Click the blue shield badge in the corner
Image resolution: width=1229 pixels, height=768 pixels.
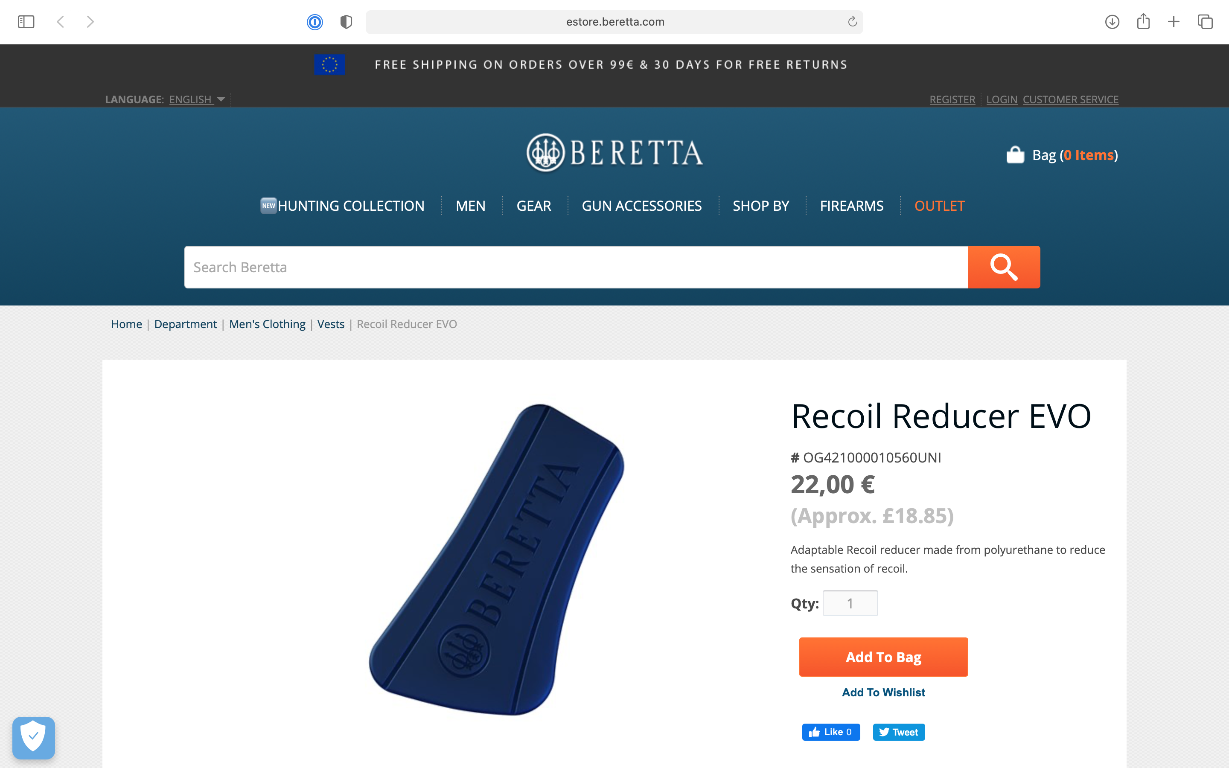tap(34, 738)
